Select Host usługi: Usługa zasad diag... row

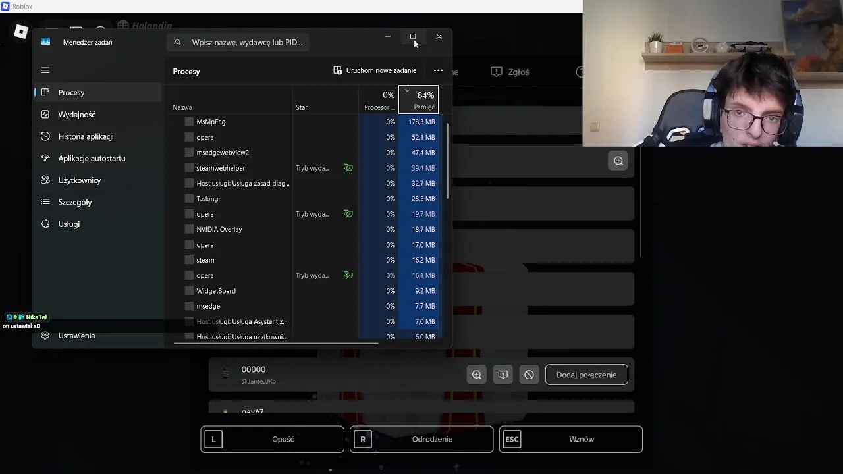coord(303,183)
